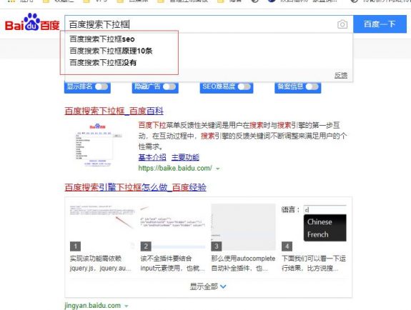
Task: Expand dropdown arrow beside baike.baidu.com URL
Action: (x=217, y=169)
